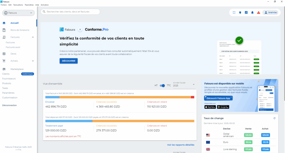Open the calculator icon in the header
The height and width of the screenshot is (153, 285).
pyautogui.click(x=246, y=12)
